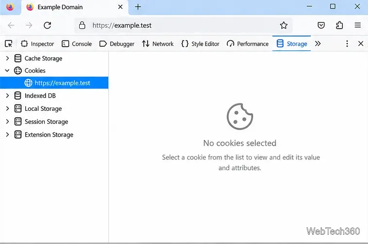Click the Cache Storage database icon
Image resolution: width=368 pixels, height=244 pixels.
pos(18,58)
